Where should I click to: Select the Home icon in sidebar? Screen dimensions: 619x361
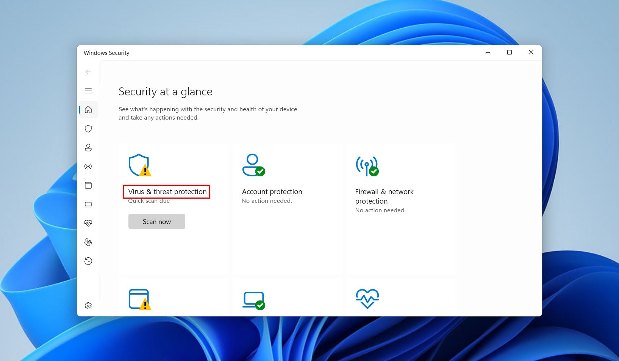[88, 110]
